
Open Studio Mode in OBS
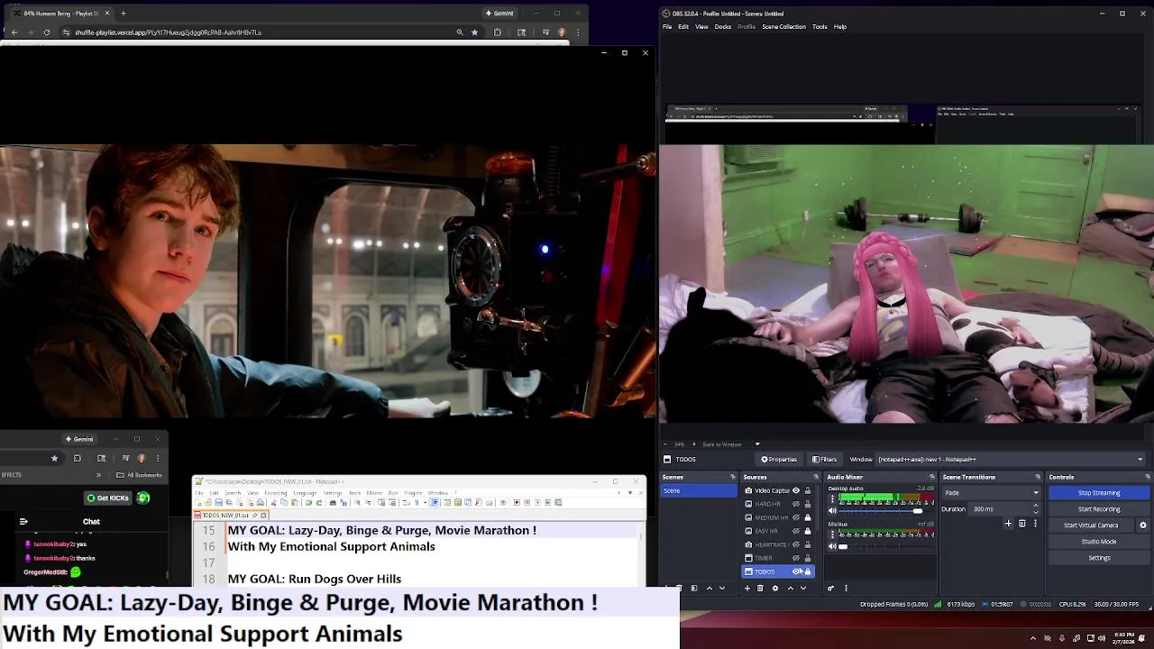pyautogui.click(x=1099, y=542)
